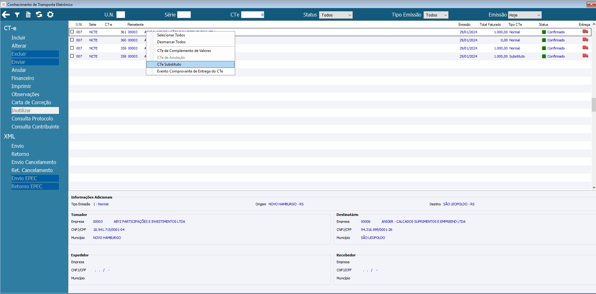Screen dimensions: 596x294
Task: Click the table scrollbar up arrow
Action: coord(594,24)
